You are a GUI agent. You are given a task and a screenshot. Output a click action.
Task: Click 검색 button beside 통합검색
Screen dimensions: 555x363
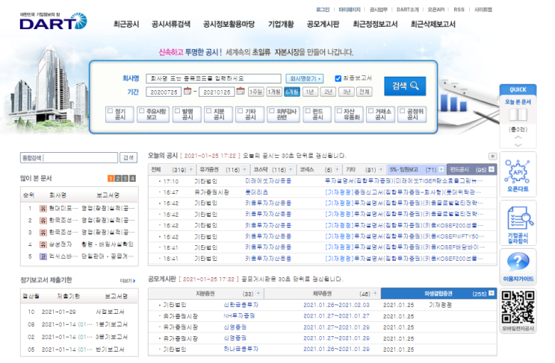[x=128, y=157]
